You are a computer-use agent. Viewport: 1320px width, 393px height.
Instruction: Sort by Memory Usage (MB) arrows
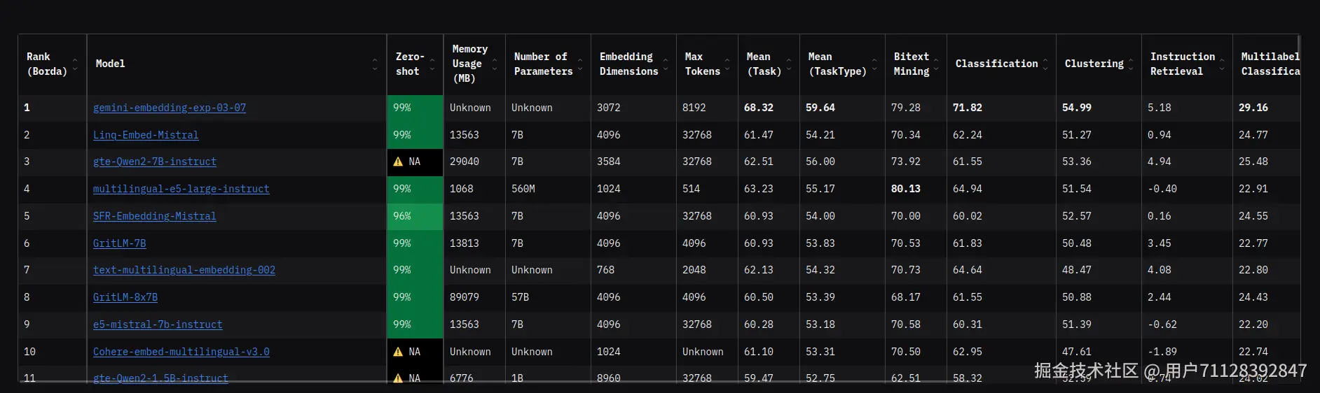coord(495,64)
